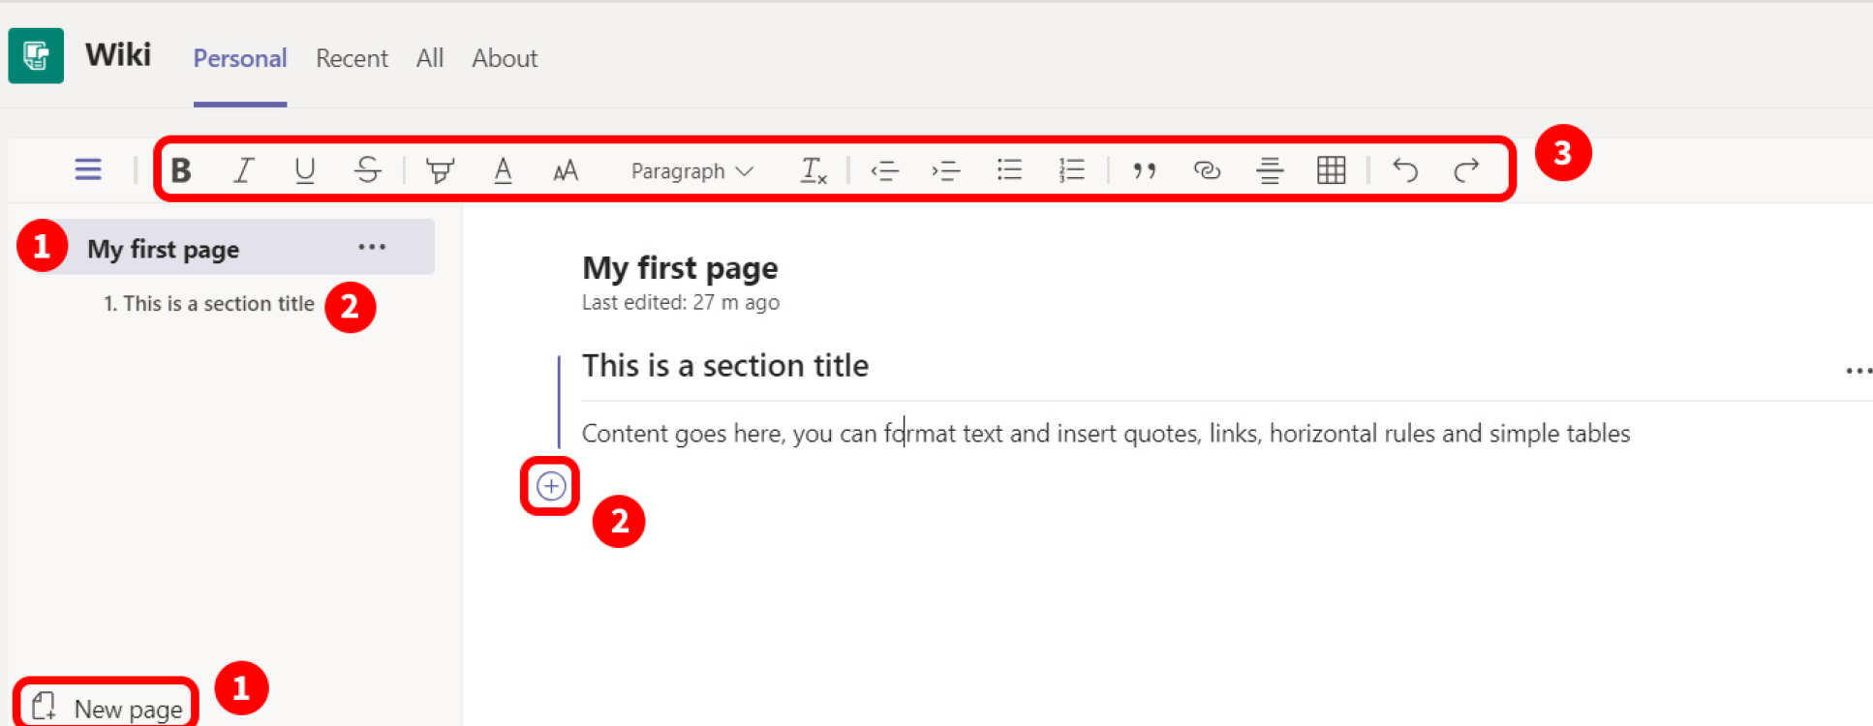1873x726 pixels.
Task: Click into the 'Content goes here' paragraph
Action: [1106, 434]
